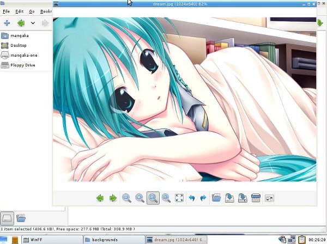Zoom in on dream.jpg
Screen dimensions: 327x244
[x=140, y=198]
